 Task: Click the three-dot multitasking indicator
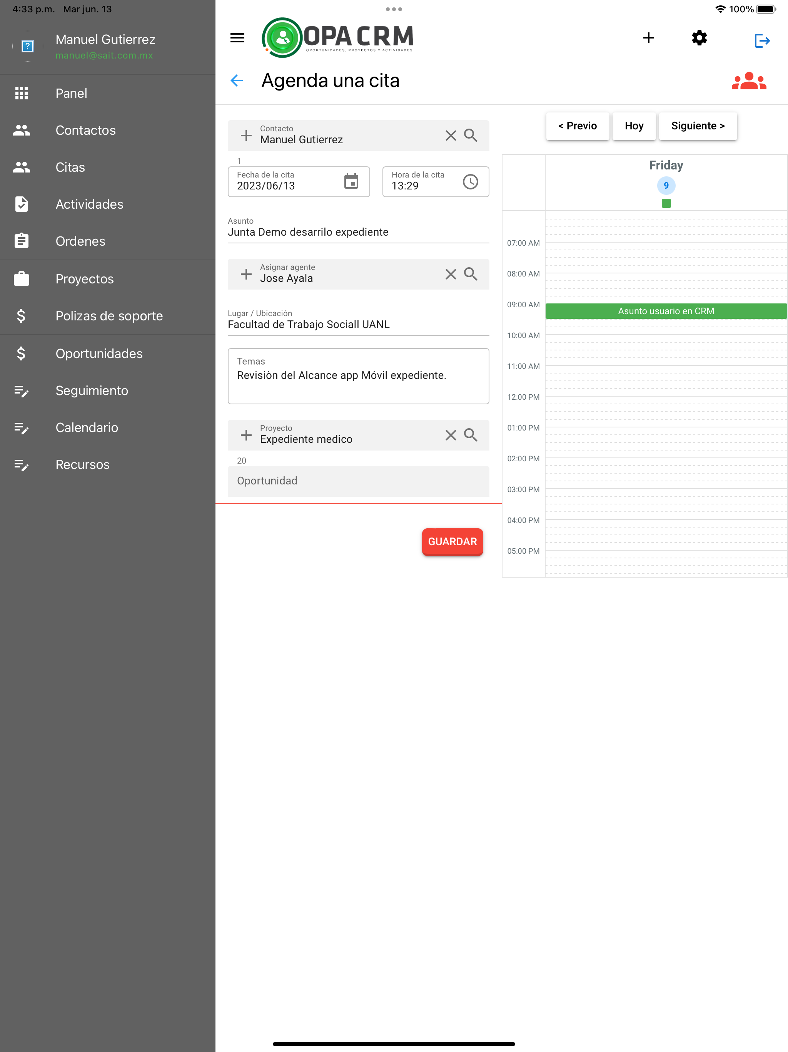(394, 9)
